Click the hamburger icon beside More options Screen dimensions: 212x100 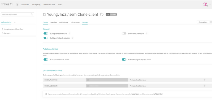click(x=211, y=22)
